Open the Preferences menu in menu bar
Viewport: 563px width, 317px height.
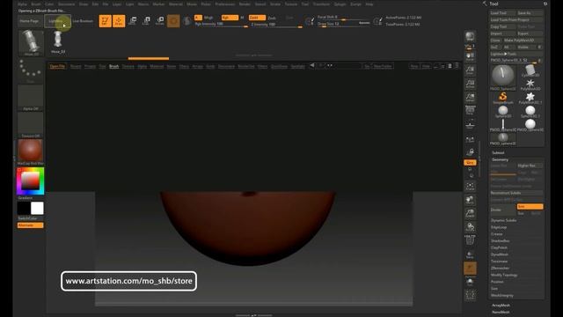(x=225, y=4)
